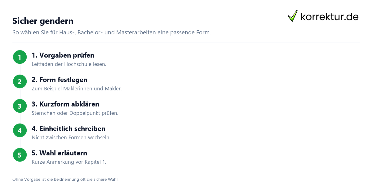The width and height of the screenshot is (372, 195).
Task: Click the green step 1 circle
Action: click(20, 57)
